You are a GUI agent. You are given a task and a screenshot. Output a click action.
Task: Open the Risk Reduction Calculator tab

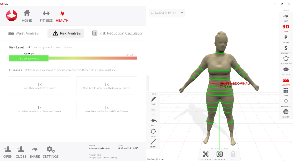point(117,33)
